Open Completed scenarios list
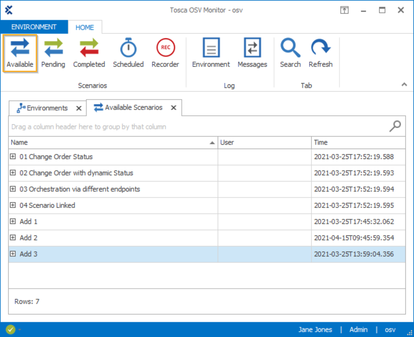The image size is (414, 337). pyautogui.click(x=89, y=53)
